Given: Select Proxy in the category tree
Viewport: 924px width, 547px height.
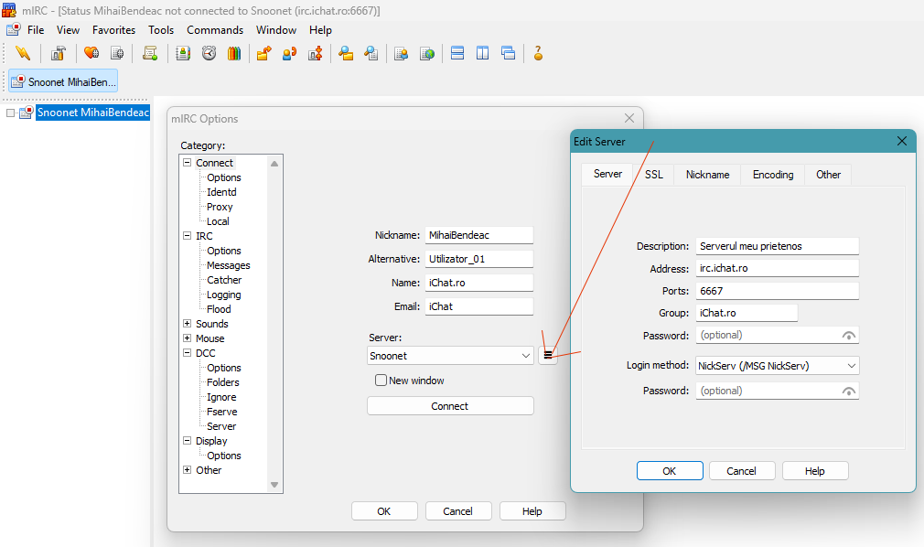Looking at the screenshot, I should click(220, 207).
